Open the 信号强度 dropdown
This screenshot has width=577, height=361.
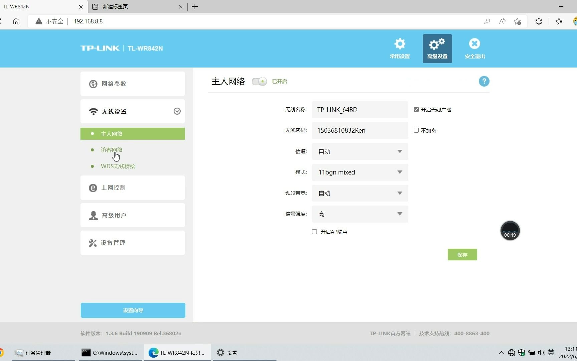(360, 214)
